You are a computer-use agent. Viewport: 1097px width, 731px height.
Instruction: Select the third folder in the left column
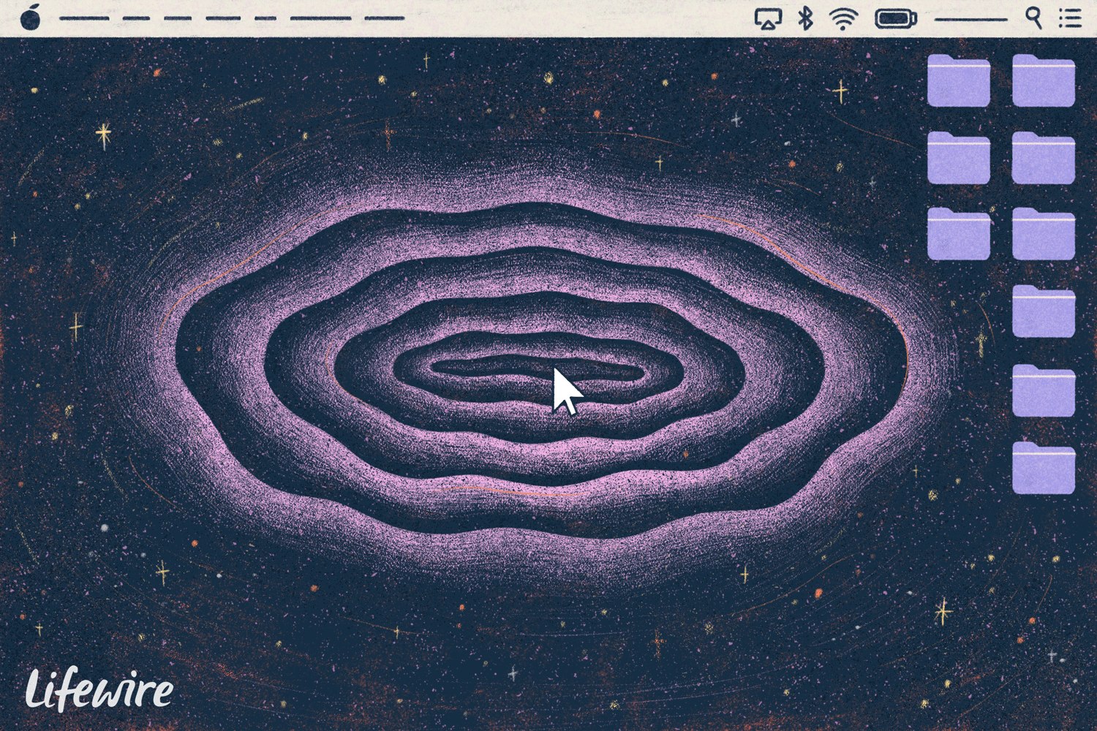[x=959, y=235]
